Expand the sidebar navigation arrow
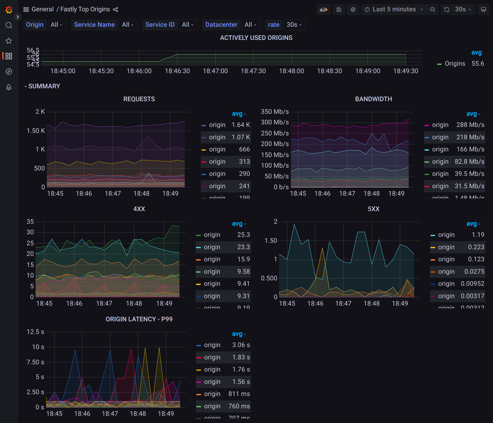493x423 pixels. tap(17, 17)
